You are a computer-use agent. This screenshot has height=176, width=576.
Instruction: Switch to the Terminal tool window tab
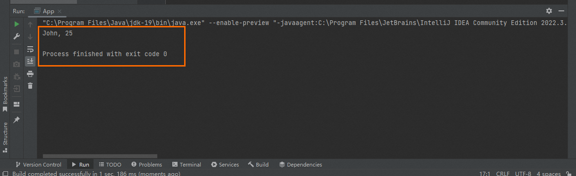coord(187,165)
